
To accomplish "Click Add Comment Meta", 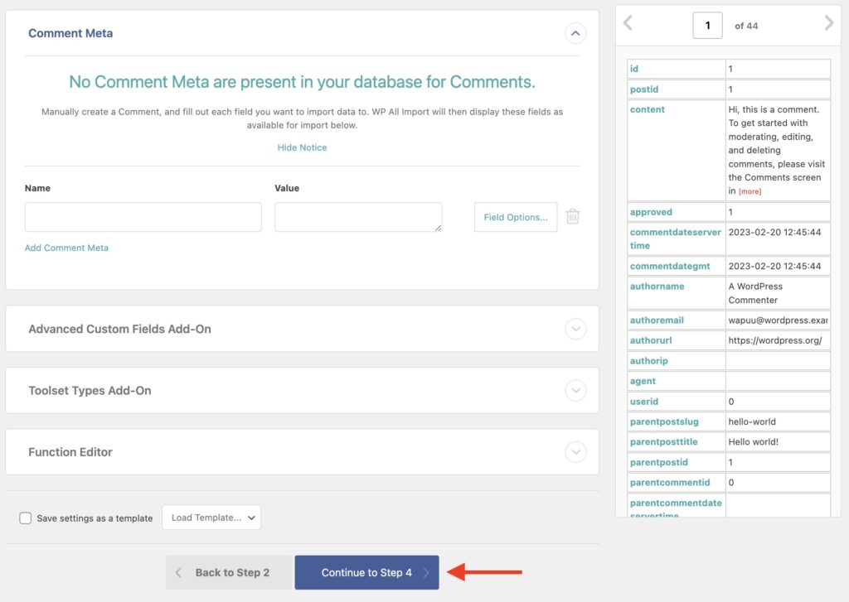I will [66, 248].
